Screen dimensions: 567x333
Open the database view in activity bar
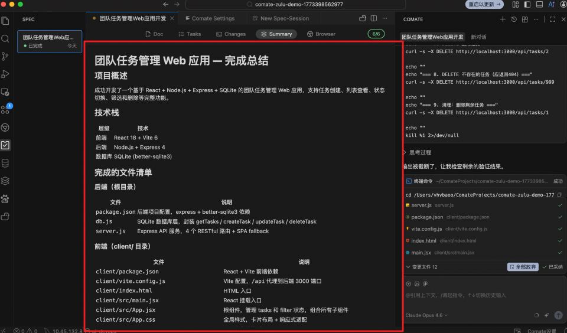5,163
